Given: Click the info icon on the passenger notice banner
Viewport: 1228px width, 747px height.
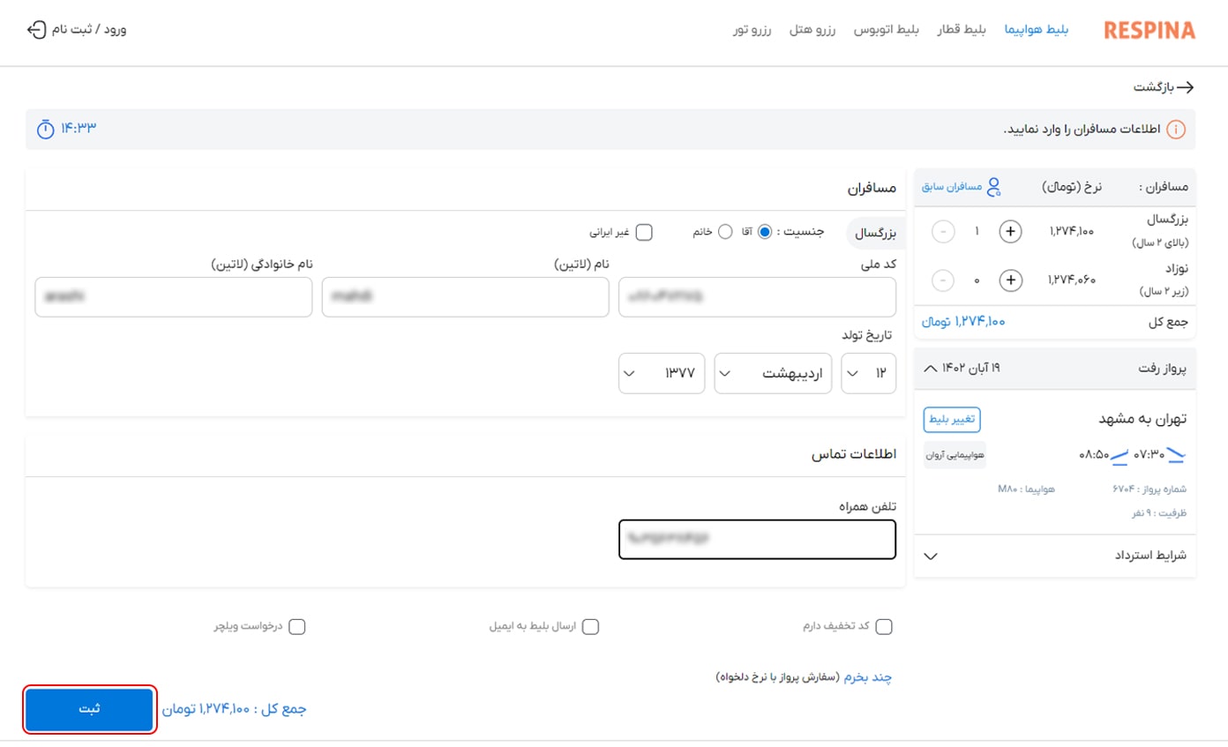Looking at the screenshot, I should click(x=1177, y=129).
